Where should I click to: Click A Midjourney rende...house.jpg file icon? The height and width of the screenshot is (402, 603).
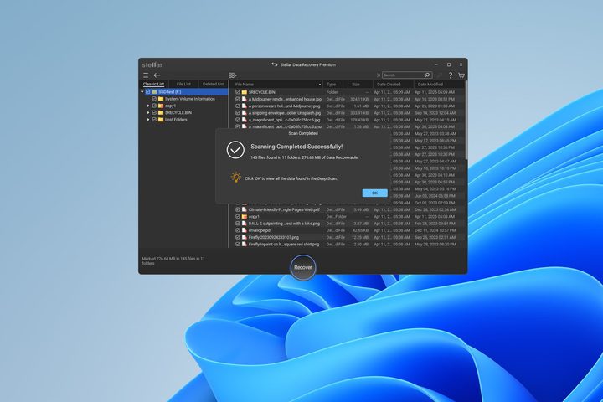point(245,100)
